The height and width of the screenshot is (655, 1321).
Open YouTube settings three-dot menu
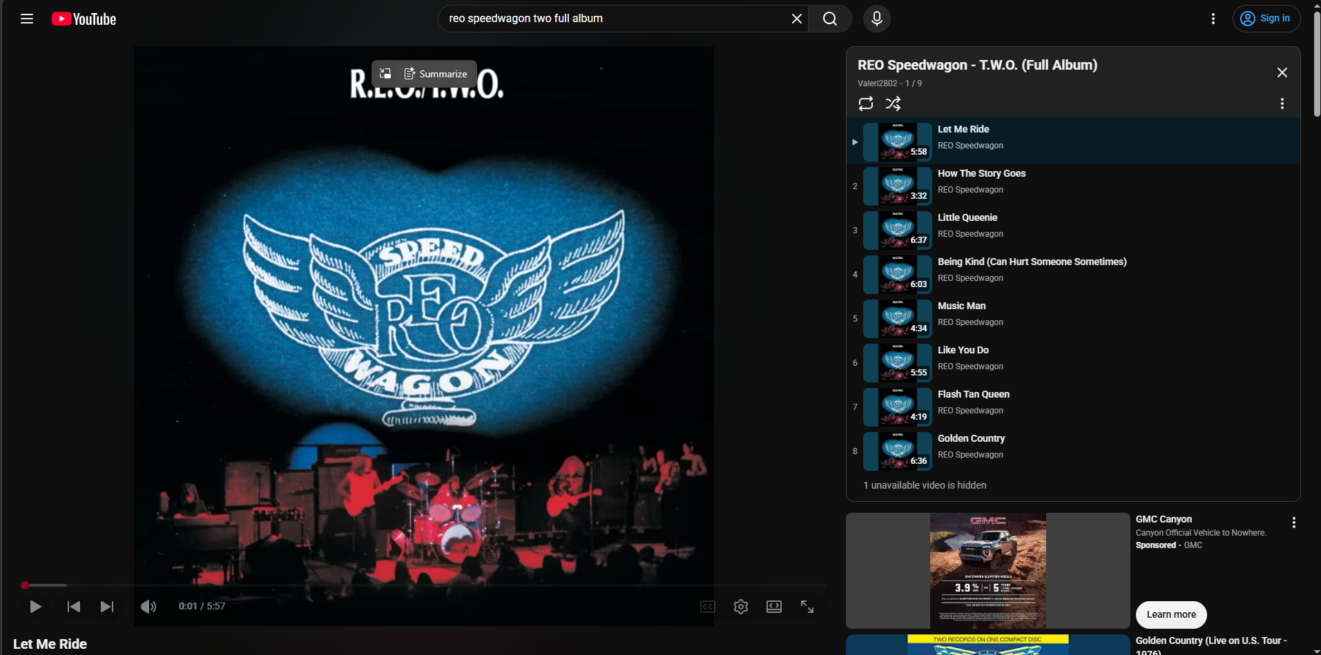pos(1213,19)
